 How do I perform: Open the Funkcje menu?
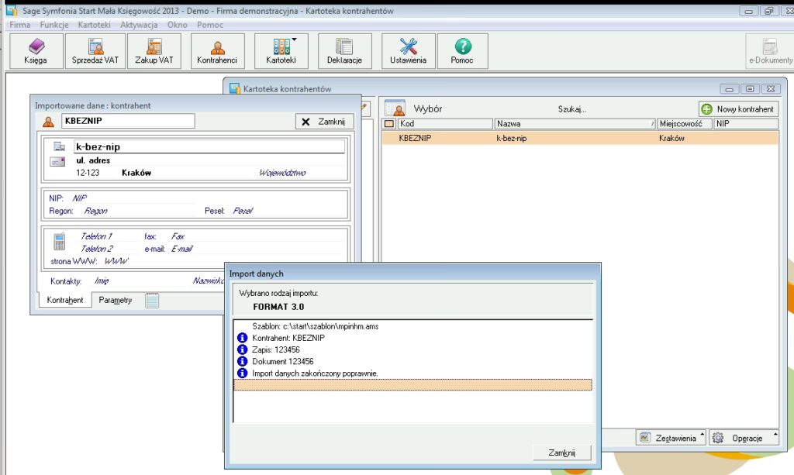coord(54,25)
